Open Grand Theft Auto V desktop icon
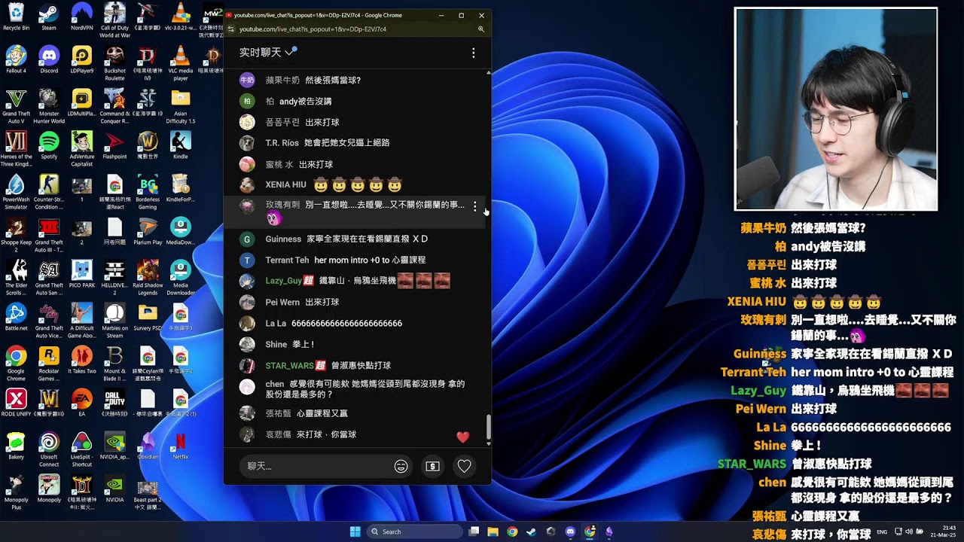Viewport: 964px width, 542px height. [x=16, y=106]
